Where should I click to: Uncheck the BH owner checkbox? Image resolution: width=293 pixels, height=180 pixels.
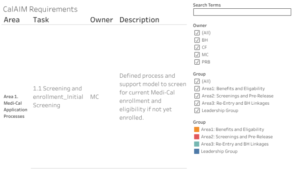(x=197, y=40)
